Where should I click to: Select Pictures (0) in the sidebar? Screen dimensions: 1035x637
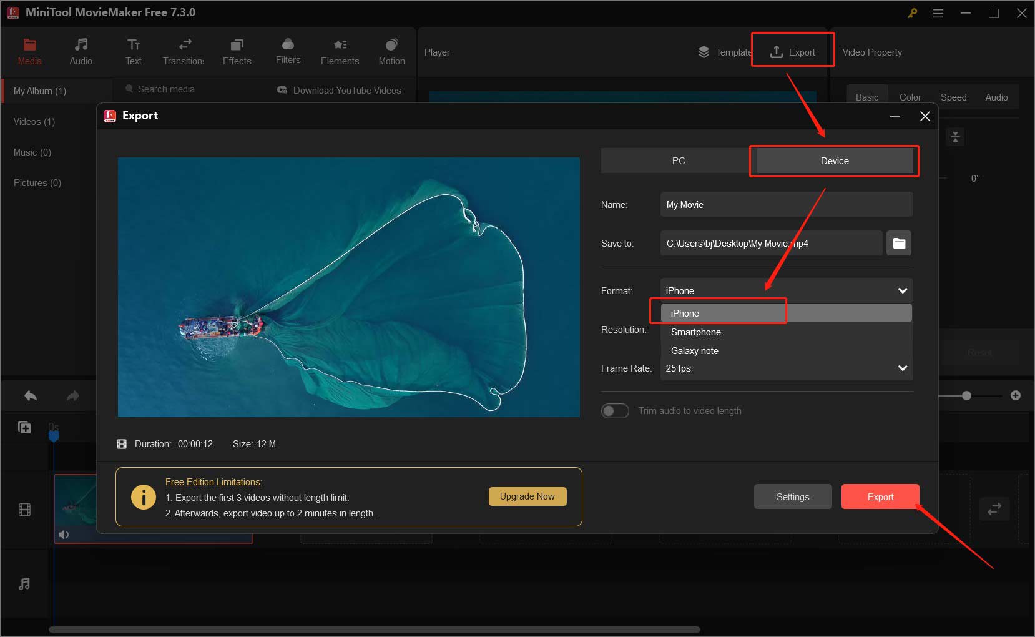coord(37,182)
